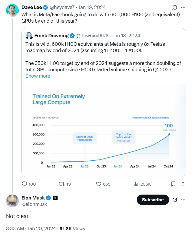This screenshot has height=238, width=192.
Task: Click the X affiliation badge by Elon Musk
Action: (55, 198)
